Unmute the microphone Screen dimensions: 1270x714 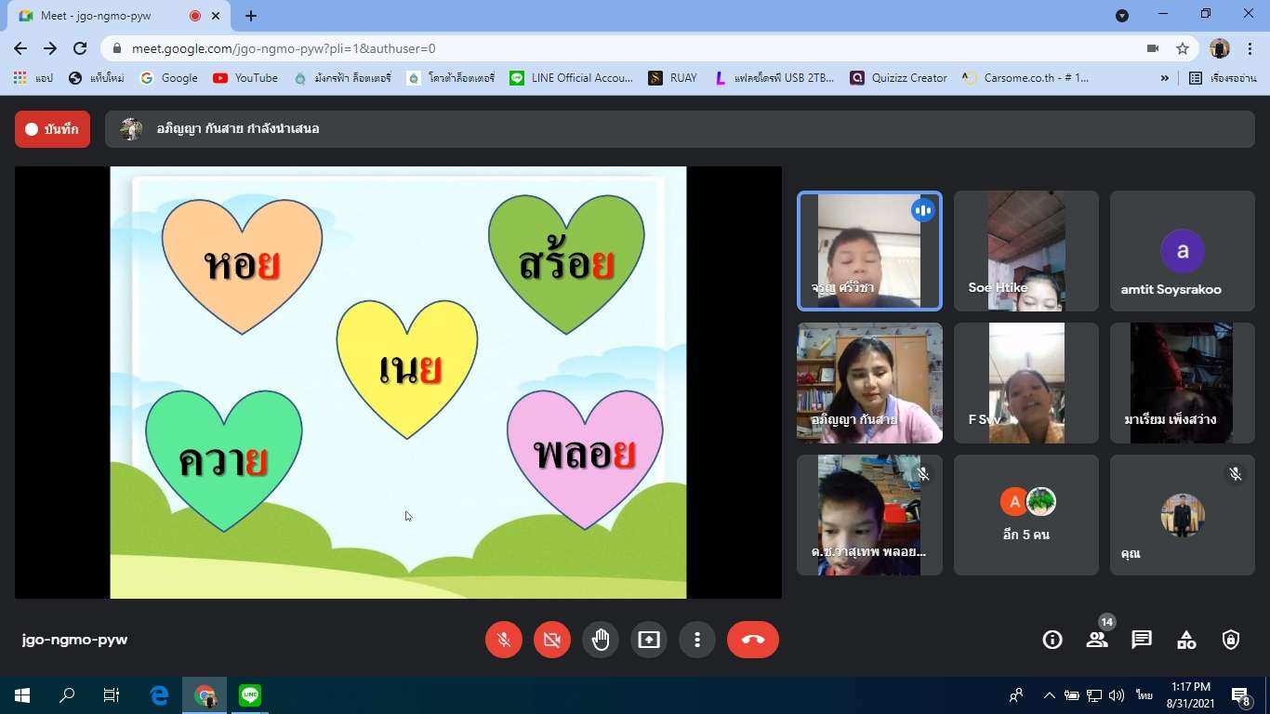tap(504, 640)
